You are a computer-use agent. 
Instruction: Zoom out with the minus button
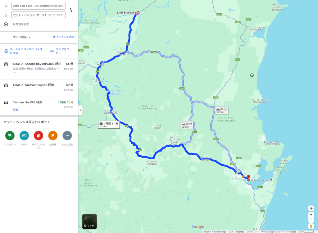click(311, 220)
